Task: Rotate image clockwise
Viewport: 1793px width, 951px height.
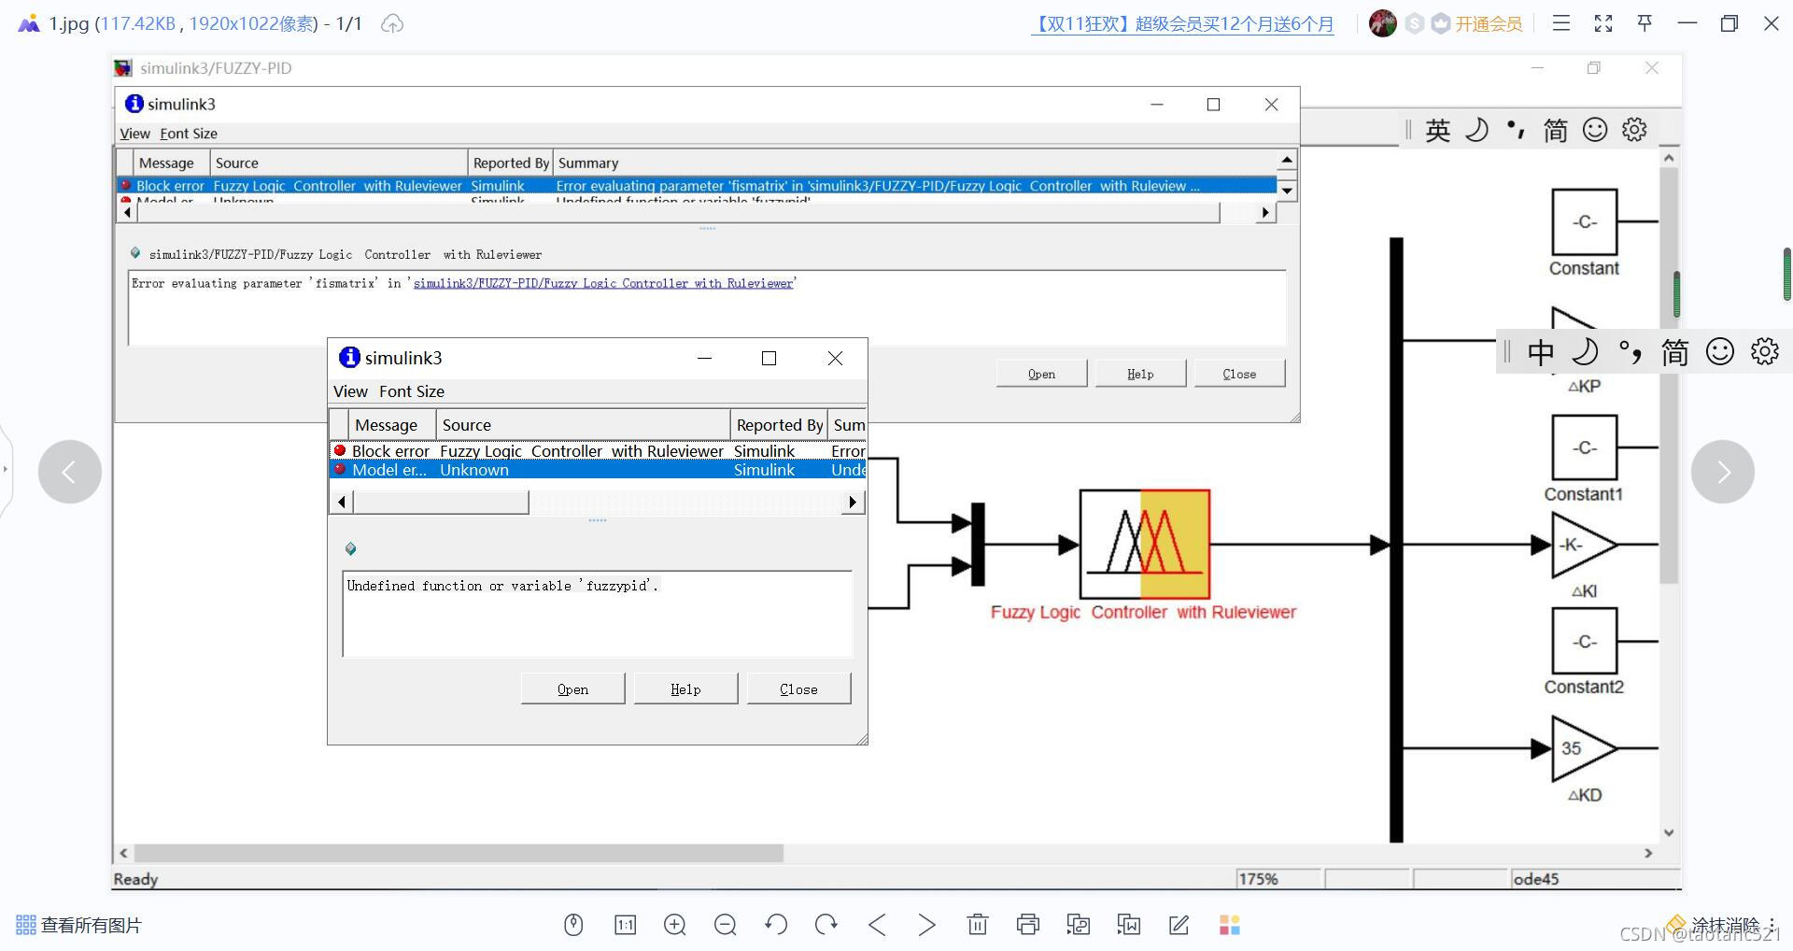Action: (826, 925)
